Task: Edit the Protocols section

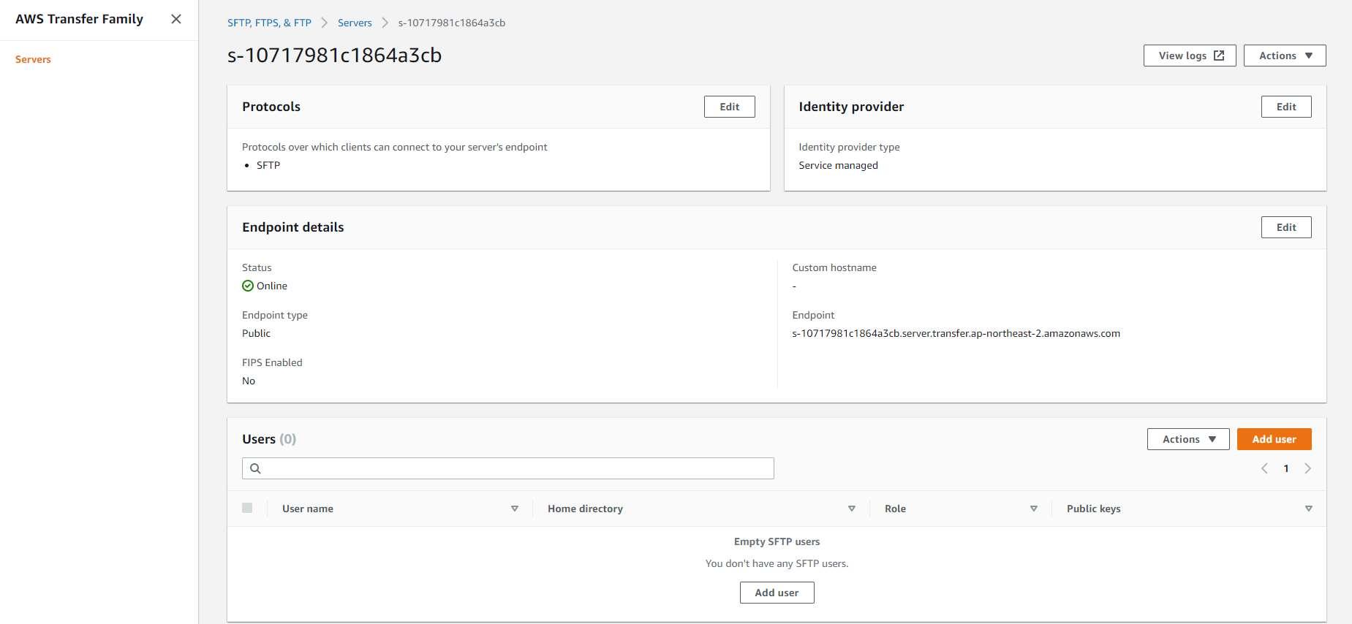Action: pyautogui.click(x=729, y=107)
